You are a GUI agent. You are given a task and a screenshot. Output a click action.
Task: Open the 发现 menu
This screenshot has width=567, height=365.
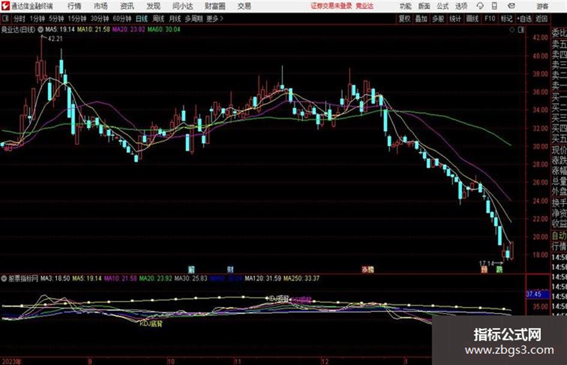pyautogui.click(x=154, y=6)
